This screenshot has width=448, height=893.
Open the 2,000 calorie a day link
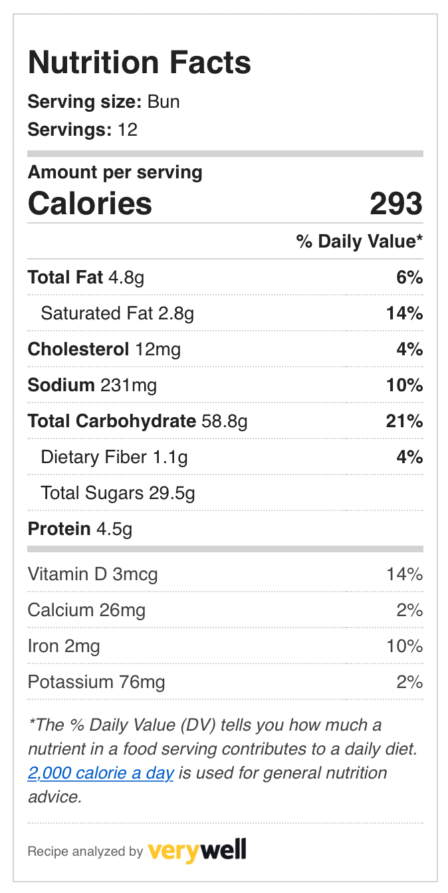101,773
